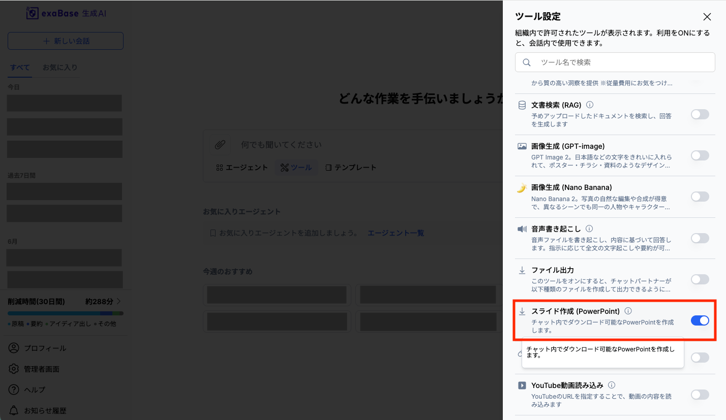Click the ファイル出力 title

[553, 270]
